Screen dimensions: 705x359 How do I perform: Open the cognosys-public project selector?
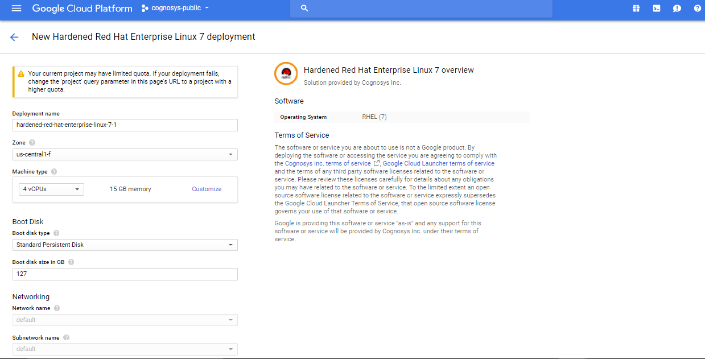pos(175,9)
